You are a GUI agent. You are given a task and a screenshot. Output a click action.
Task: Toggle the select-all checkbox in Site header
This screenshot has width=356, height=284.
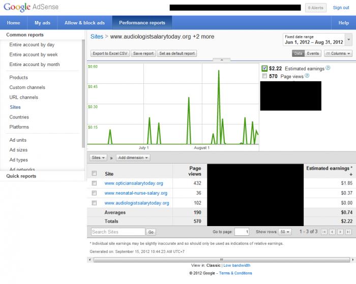[94, 173]
